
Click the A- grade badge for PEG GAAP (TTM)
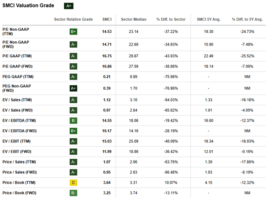74,77
